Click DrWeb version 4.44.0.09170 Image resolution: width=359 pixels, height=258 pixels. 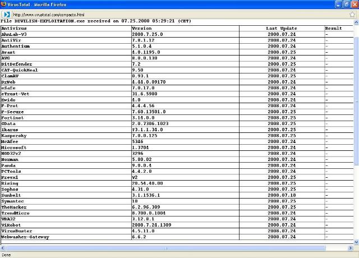(149, 82)
